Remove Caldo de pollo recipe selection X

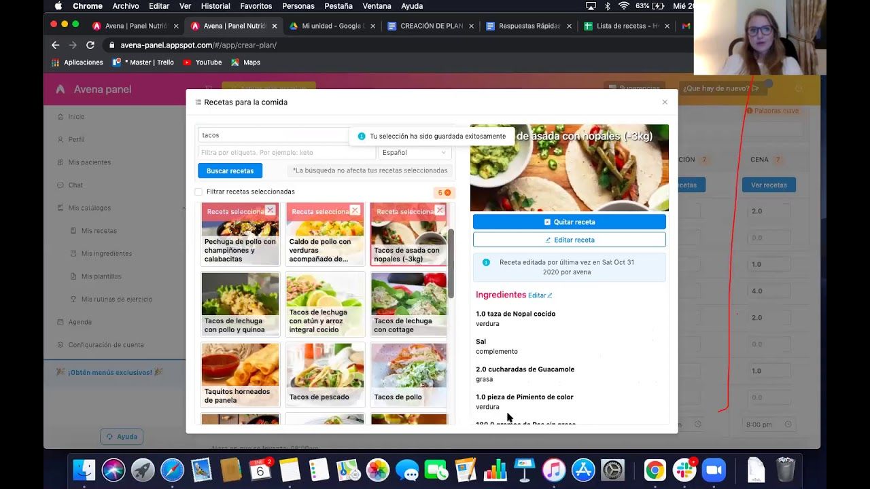click(355, 211)
